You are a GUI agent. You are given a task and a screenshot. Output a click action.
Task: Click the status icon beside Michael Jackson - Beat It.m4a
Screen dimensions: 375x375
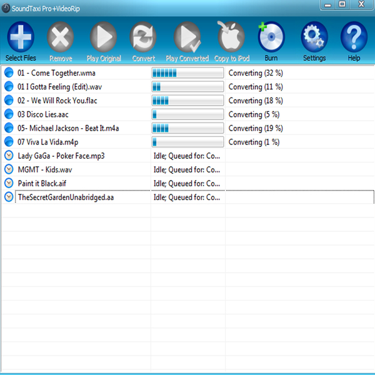9,127
